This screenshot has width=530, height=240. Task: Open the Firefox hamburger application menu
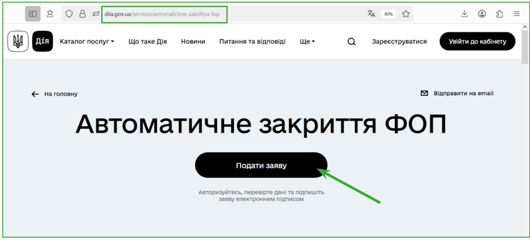[x=517, y=14]
